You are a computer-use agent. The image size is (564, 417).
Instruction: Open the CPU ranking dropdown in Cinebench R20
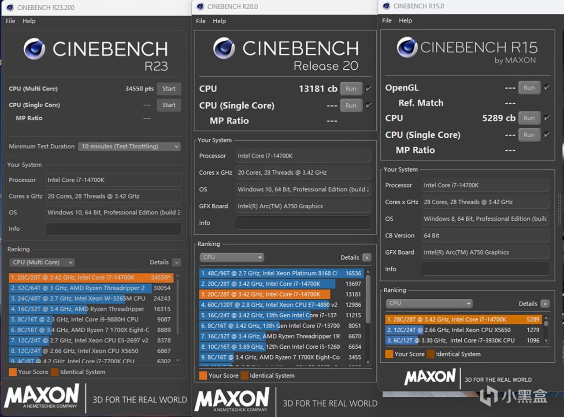[x=231, y=257]
